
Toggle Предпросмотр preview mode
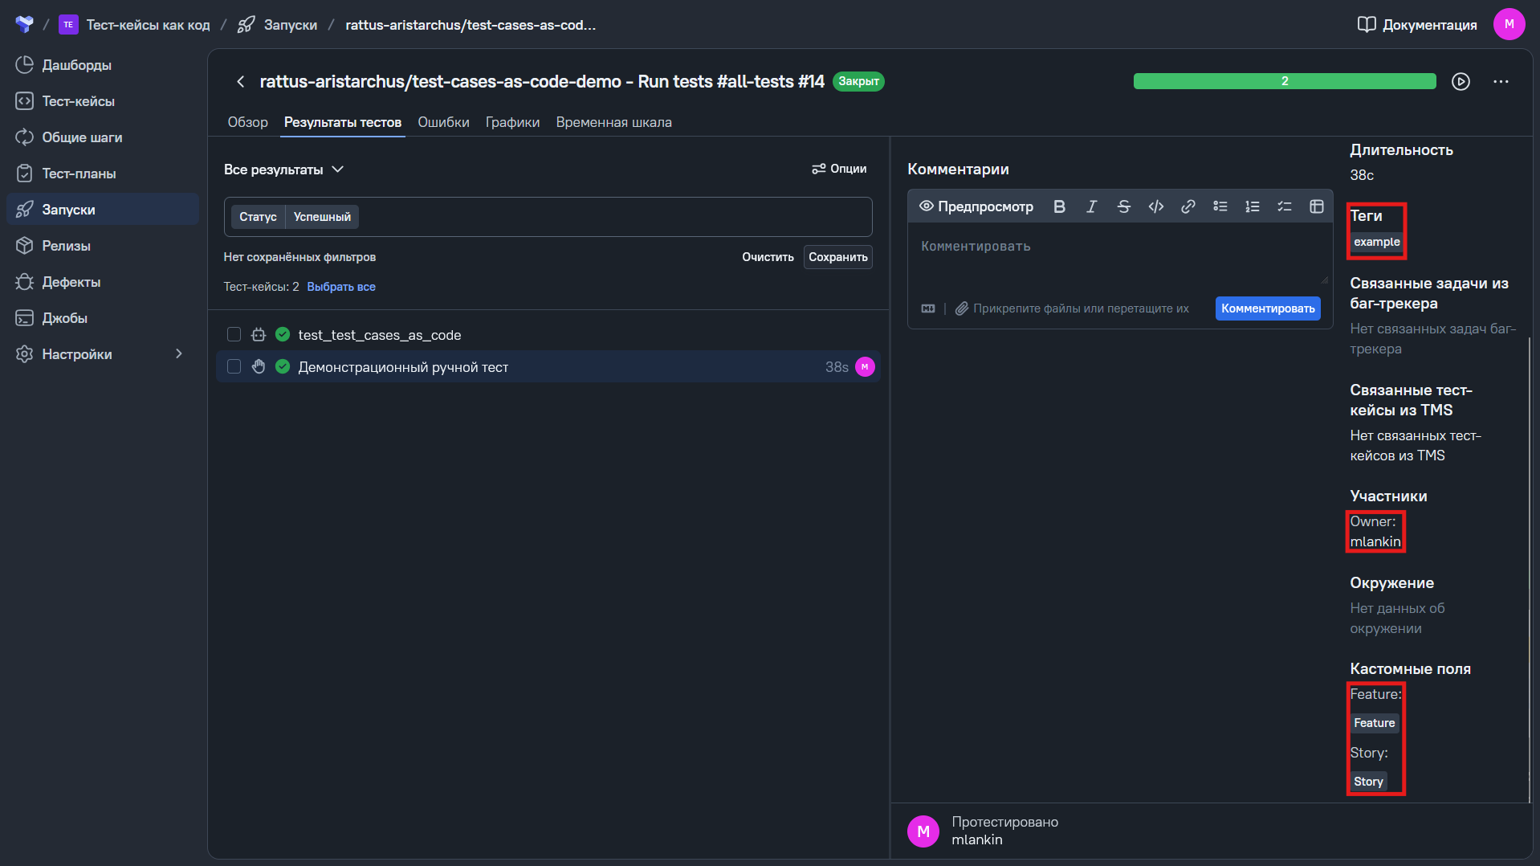(976, 206)
